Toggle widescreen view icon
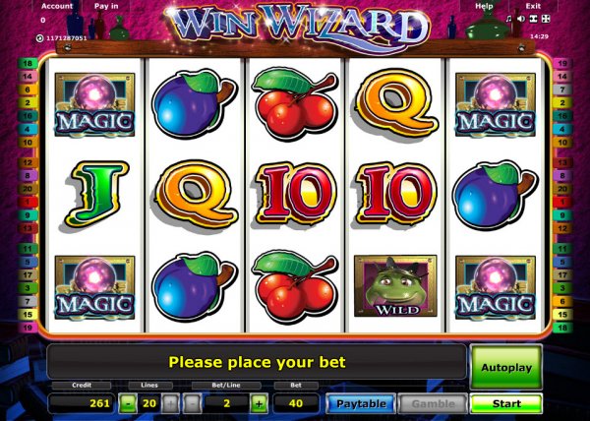 point(533,19)
